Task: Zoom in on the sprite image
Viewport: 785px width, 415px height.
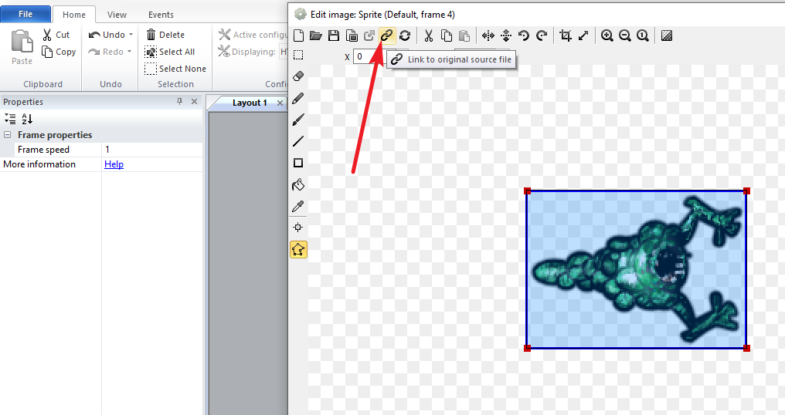Action: [x=607, y=35]
